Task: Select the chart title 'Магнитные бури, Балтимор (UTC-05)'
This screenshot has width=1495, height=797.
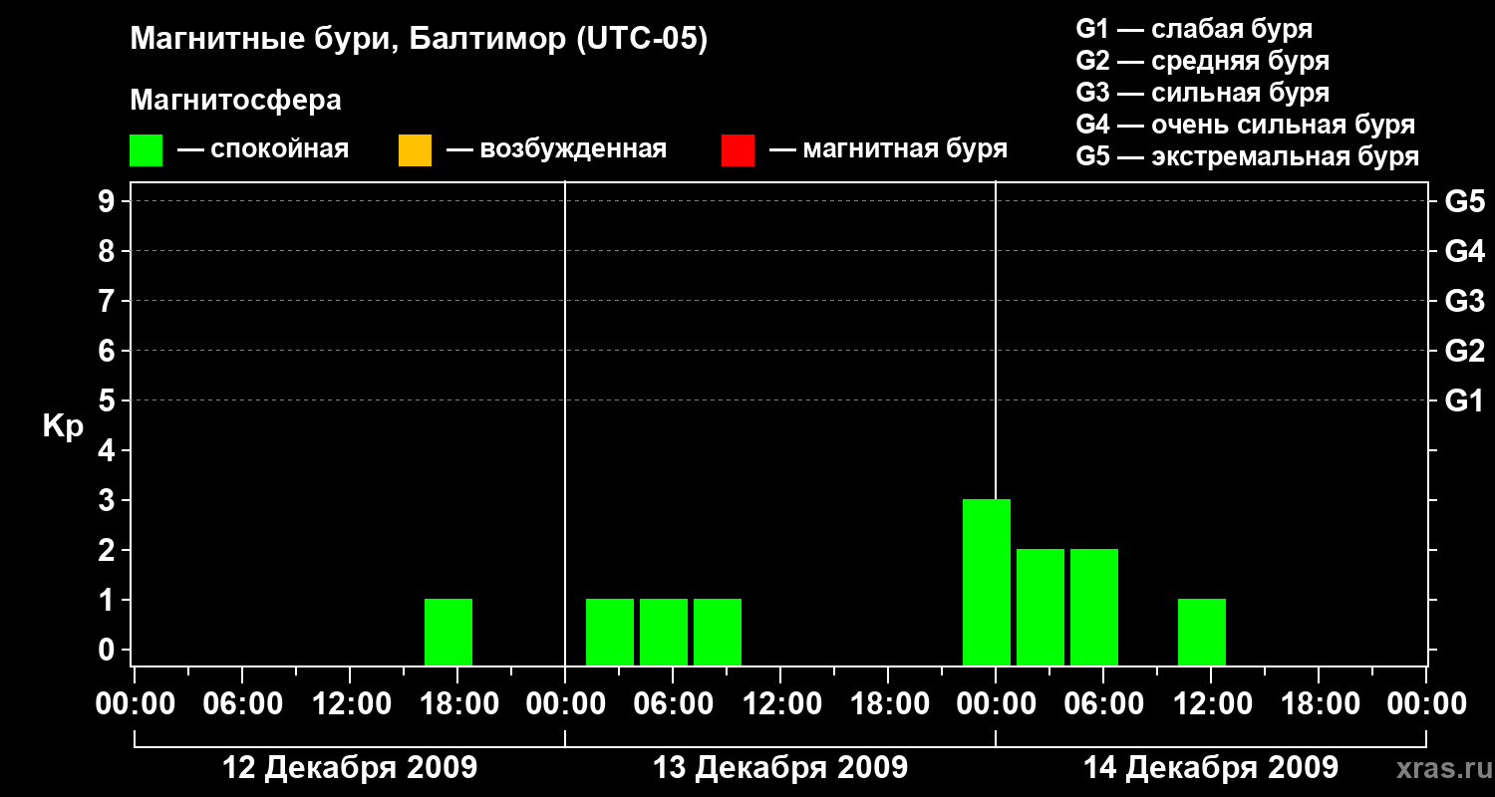Action: [419, 41]
